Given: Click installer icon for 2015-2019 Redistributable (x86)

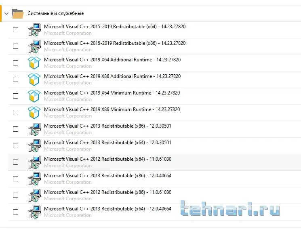Looking at the screenshot, I should point(34,46).
